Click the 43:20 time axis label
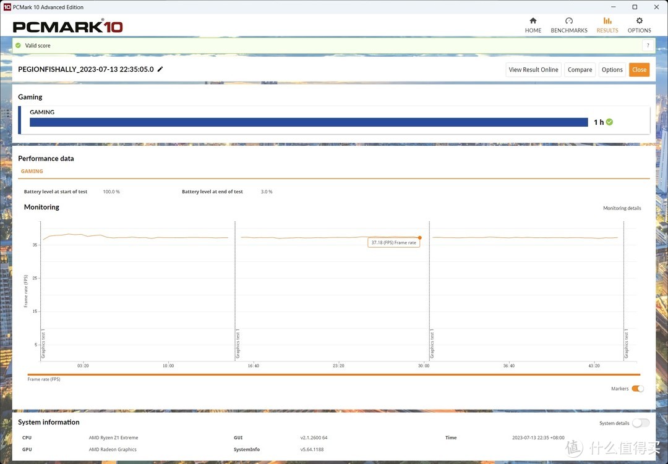 tap(594, 366)
